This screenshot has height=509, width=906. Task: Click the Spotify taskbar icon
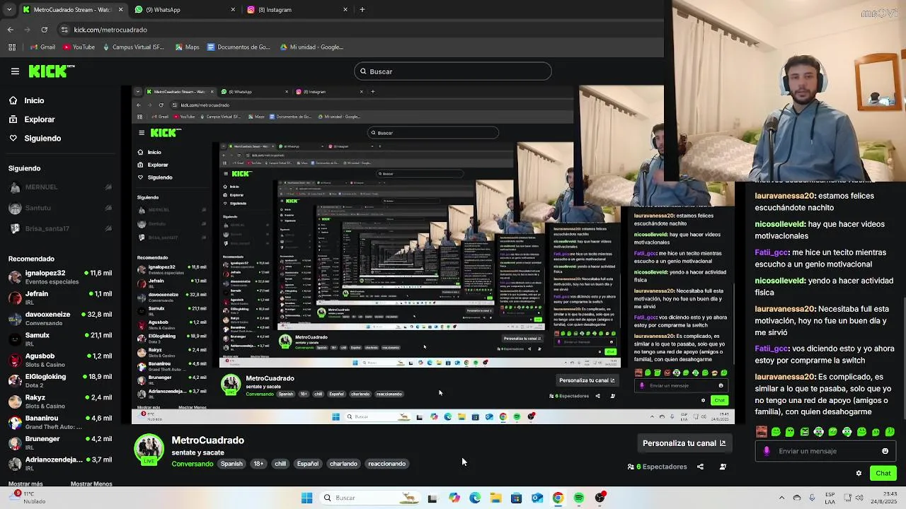click(579, 498)
